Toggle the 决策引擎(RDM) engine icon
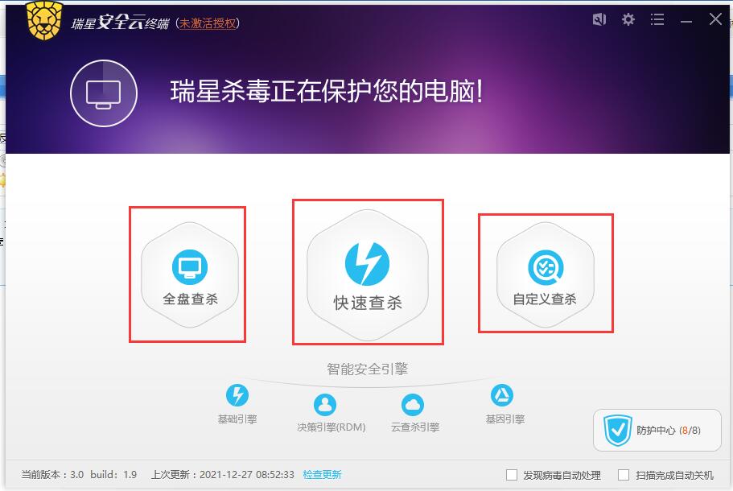Image resolution: width=733 pixels, height=491 pixels. pyautogui.click(x=325, y=405)
